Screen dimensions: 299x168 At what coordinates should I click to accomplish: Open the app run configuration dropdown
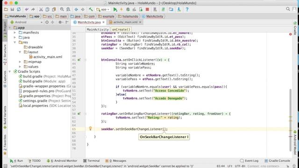(x=103, y=9)
